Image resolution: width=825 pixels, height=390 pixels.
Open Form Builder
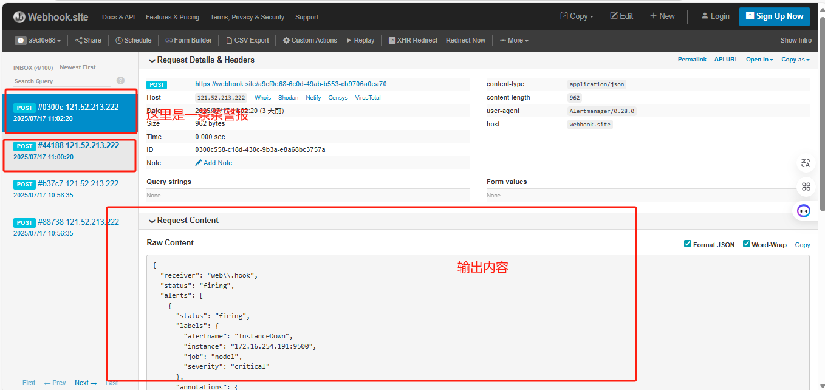click(x=189, y=41)
